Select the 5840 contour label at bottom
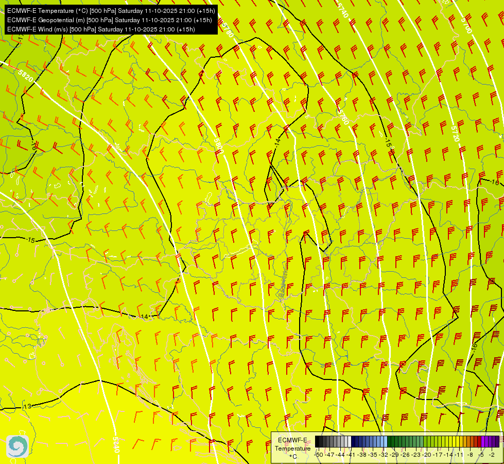The height and width of the screenshot is (464, 504). coord(116,445)
